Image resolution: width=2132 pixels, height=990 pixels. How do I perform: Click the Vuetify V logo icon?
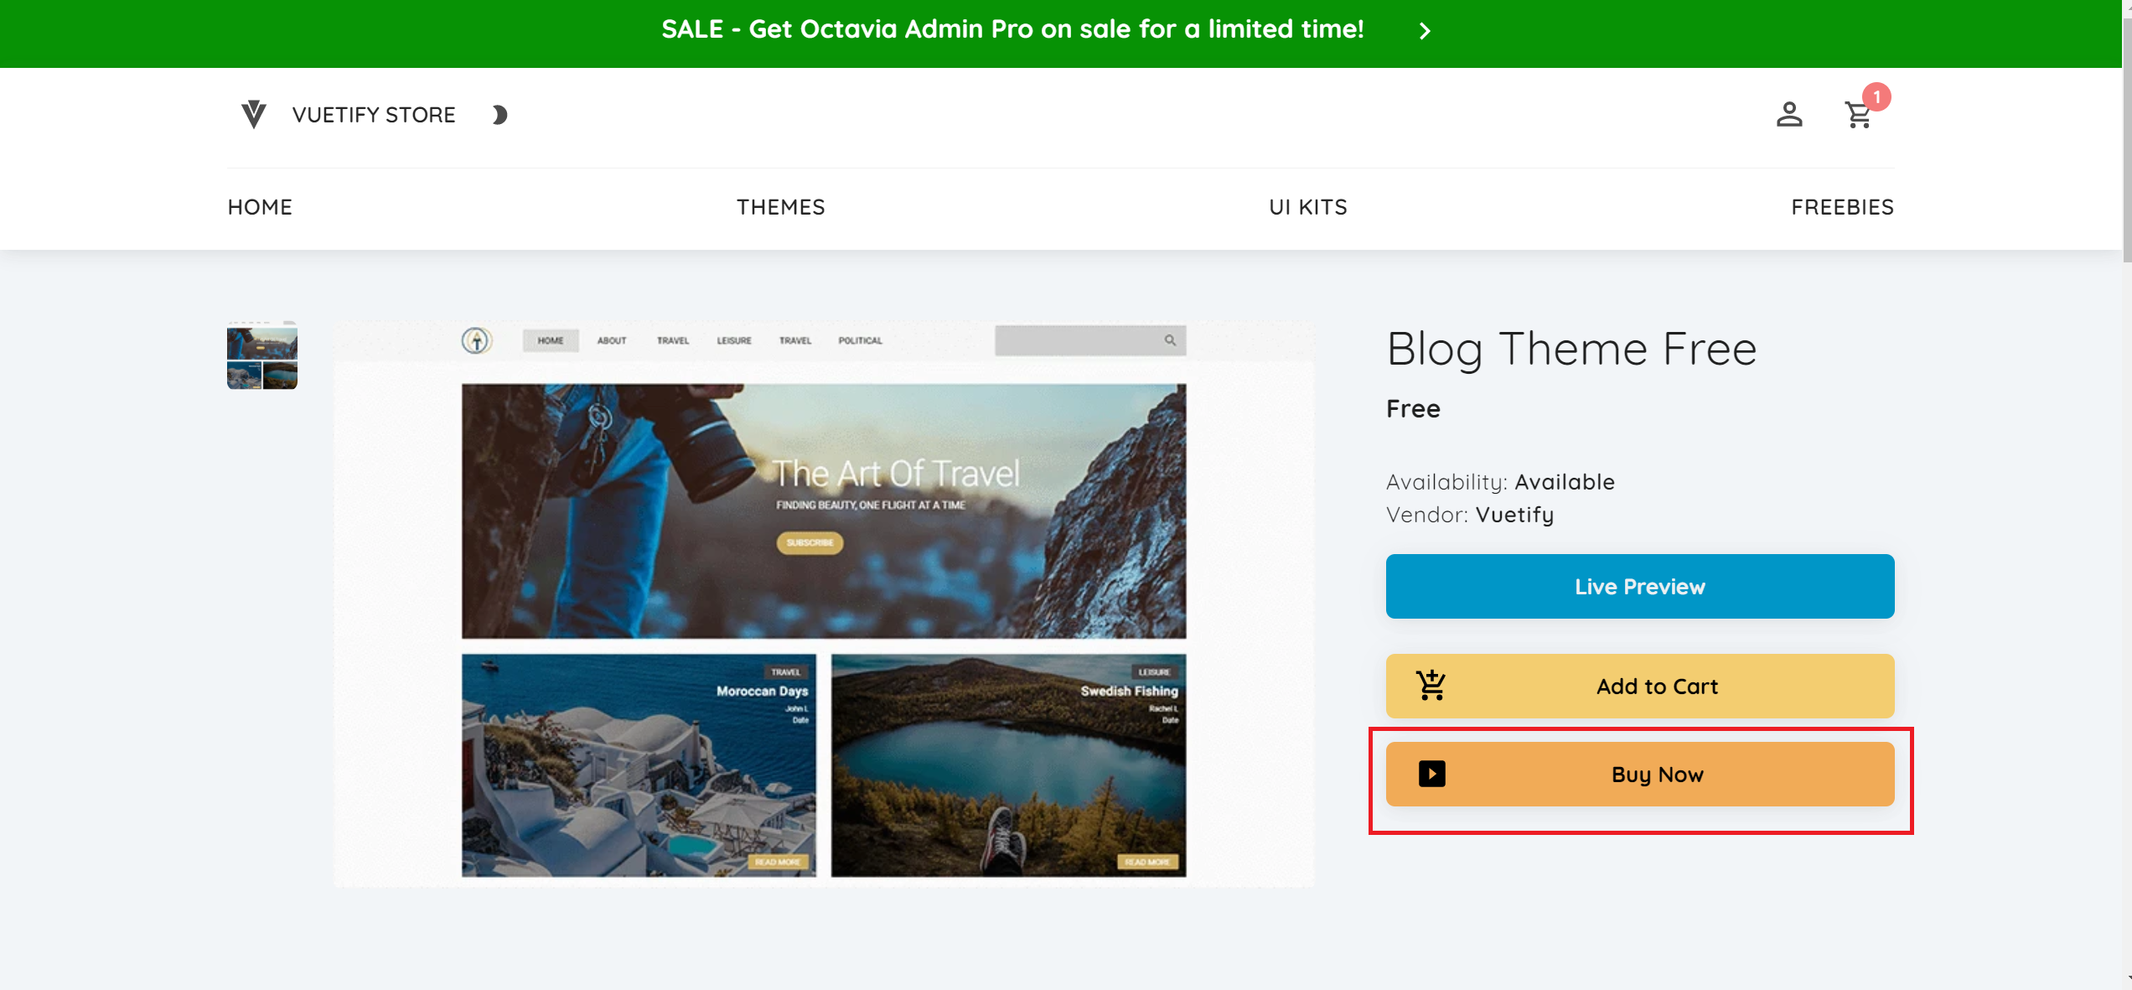[253, 114]
